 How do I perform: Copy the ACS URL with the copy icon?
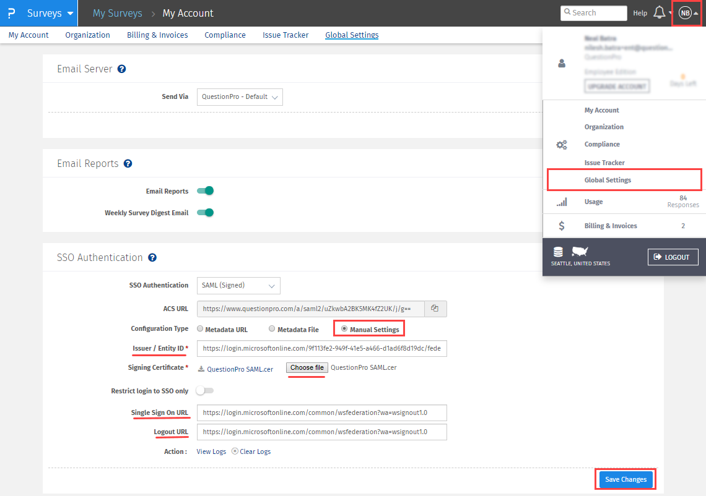435,309
